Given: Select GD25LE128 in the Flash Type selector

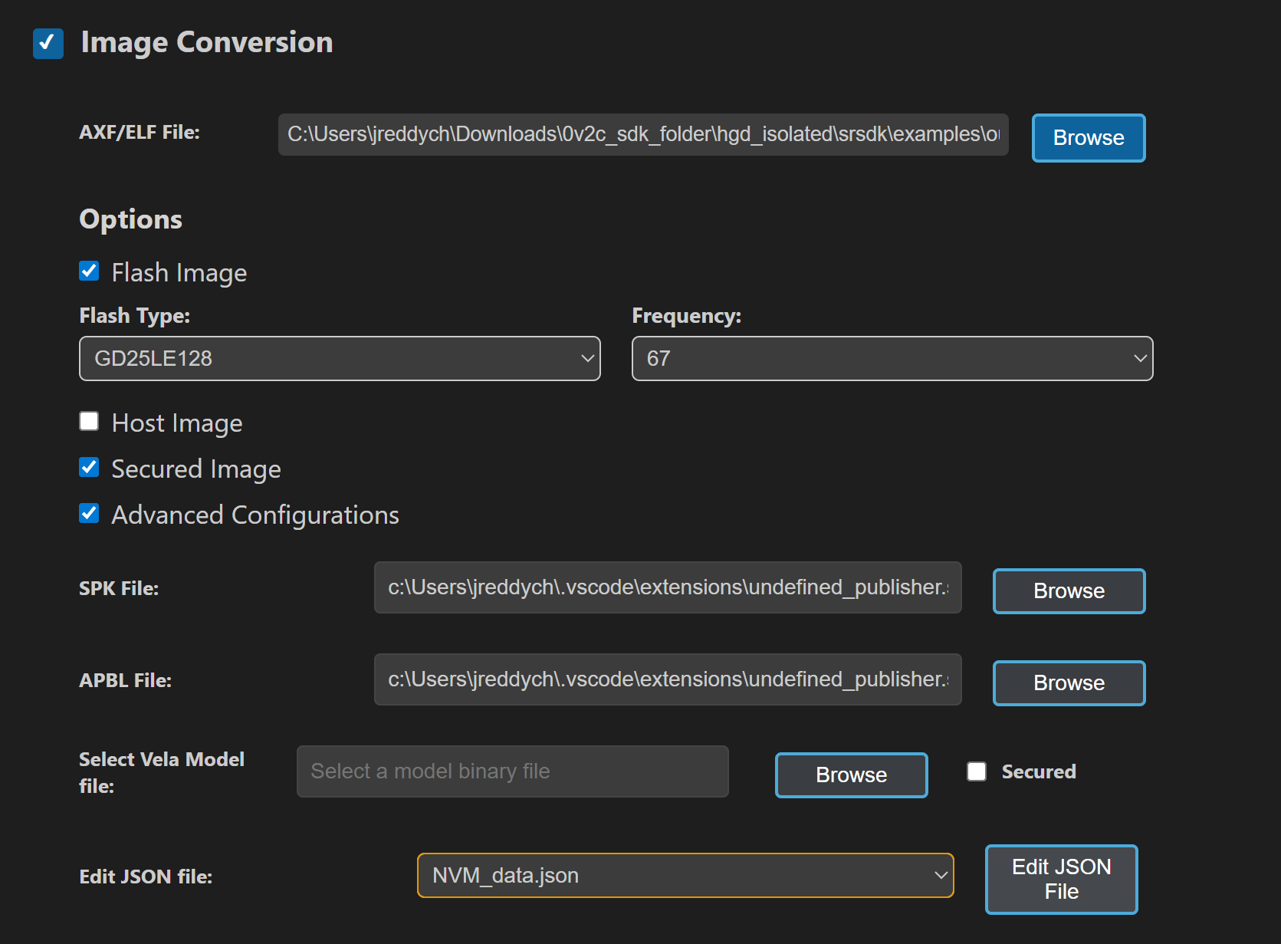Looking at the screenshot, I should (340, 358).
